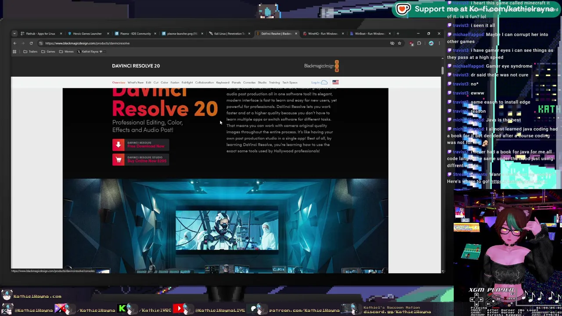Open the What's New page section
562x316 pixels.
tap(135, 83)
